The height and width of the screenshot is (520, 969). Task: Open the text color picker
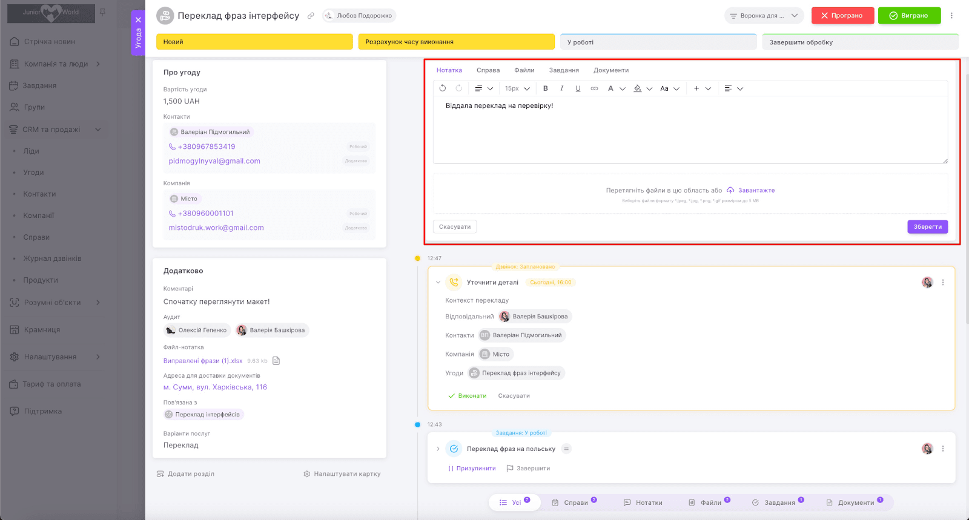(x=617, y=88)
